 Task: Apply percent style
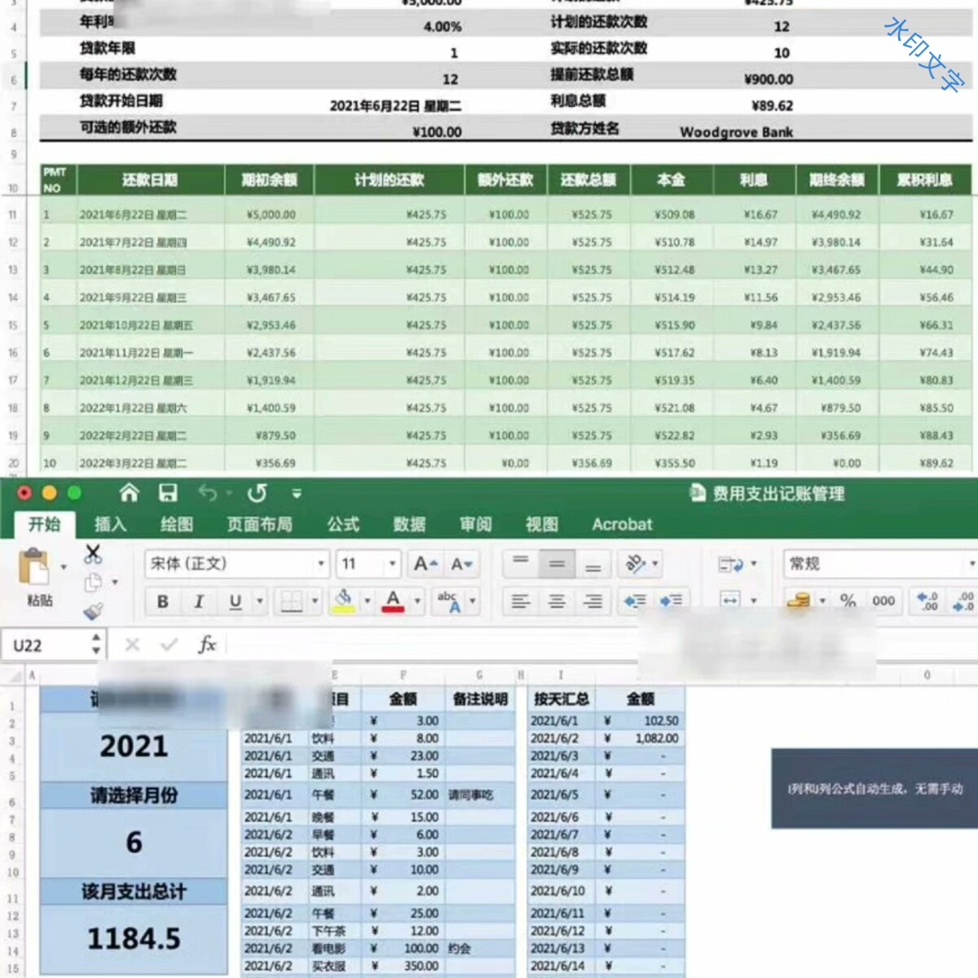848,601
